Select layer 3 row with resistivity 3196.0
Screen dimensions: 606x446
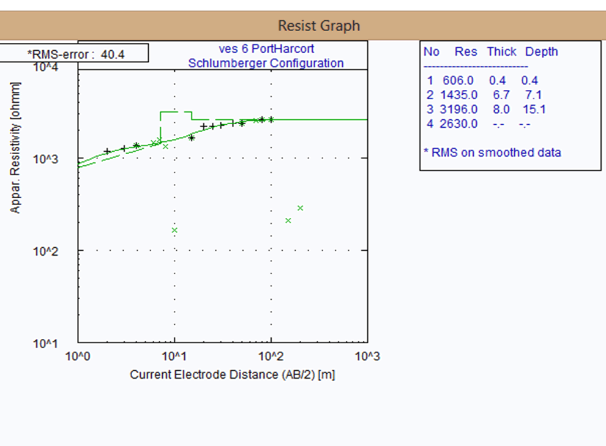(484, 110)
